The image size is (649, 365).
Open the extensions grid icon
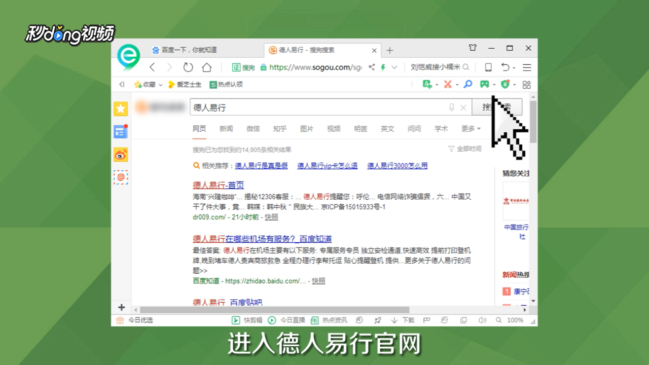[527, 84]
